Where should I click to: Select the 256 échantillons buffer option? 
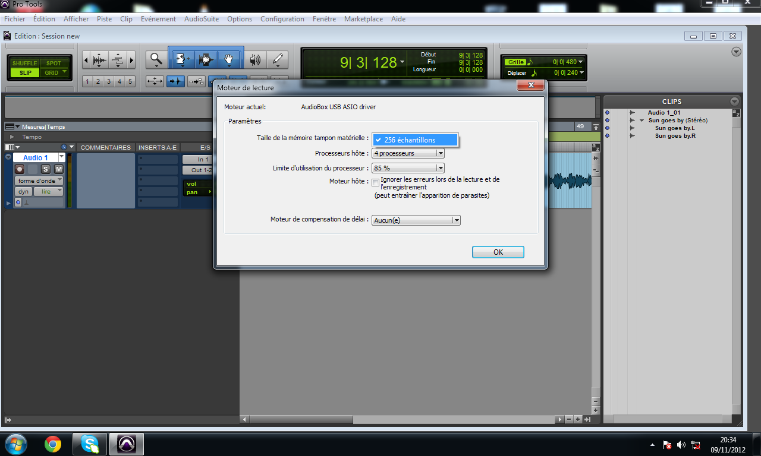point(415,140)
